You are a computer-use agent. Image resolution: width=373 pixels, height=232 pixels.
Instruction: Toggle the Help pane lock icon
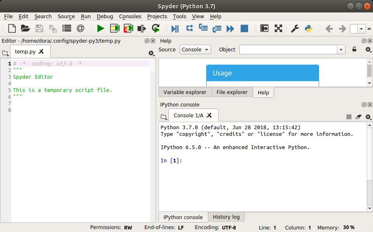(x=354, y=49)
